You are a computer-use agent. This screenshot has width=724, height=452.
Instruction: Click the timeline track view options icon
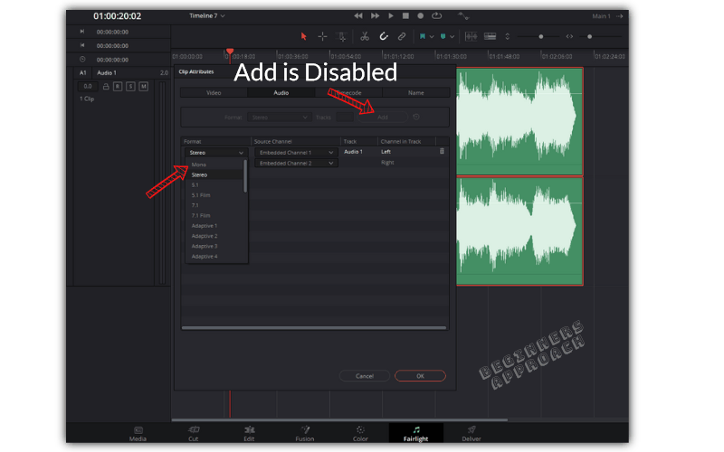pos(490,36)
